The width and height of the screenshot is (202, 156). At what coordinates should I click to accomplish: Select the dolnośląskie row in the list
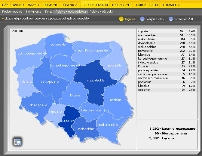[167, 43]
